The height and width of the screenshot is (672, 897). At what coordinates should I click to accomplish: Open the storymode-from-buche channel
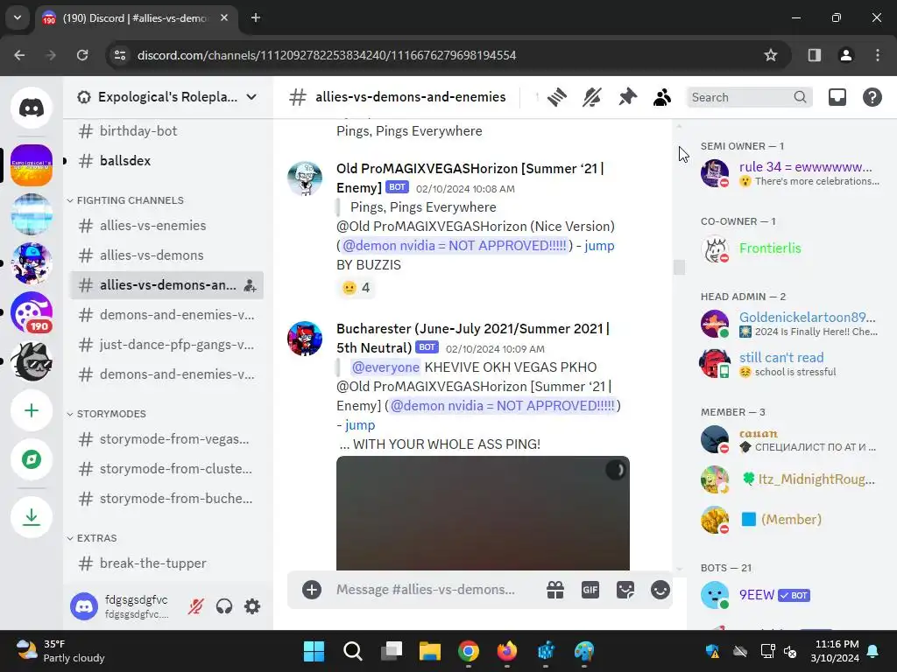pos(166,499)
